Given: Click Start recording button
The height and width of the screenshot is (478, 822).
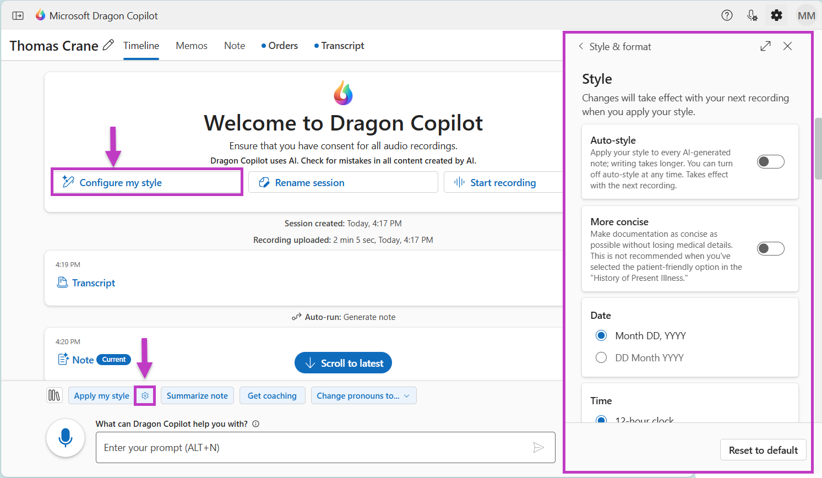Looking at the screenshot, I should pos(503,182).
